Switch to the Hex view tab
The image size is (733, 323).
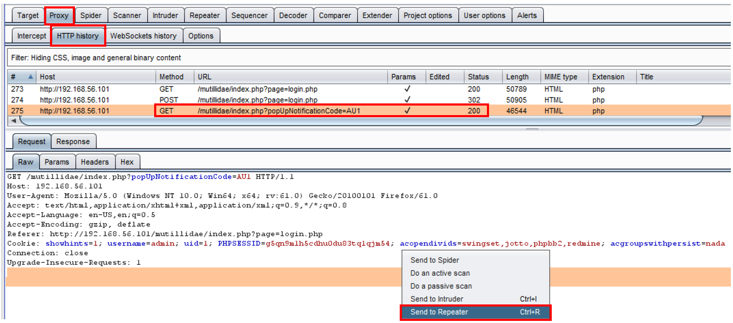pyautogui.click(x=127, y=162)
